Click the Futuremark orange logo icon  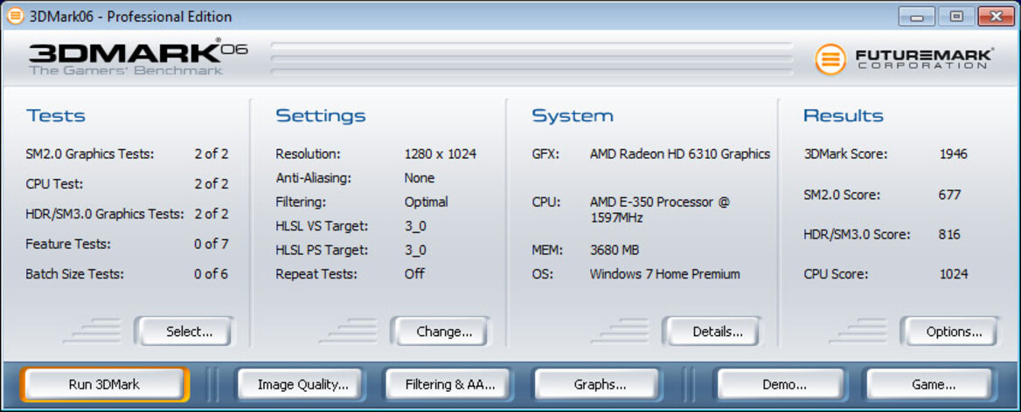[x=830, y=59]
